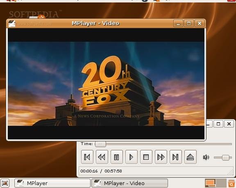Click the control window resize grip
The height and width of the screenshot is (188, 236).
point(230,172)
